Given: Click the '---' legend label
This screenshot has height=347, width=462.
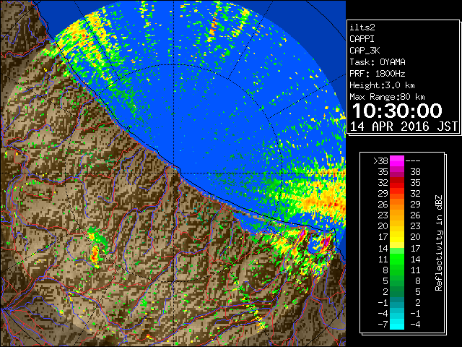Looking at the screenshot, I should (413, 161).
